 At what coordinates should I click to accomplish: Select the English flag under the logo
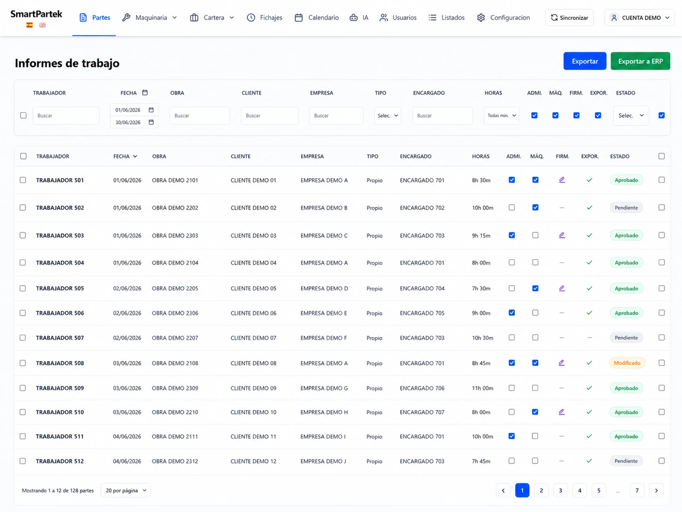42,25
